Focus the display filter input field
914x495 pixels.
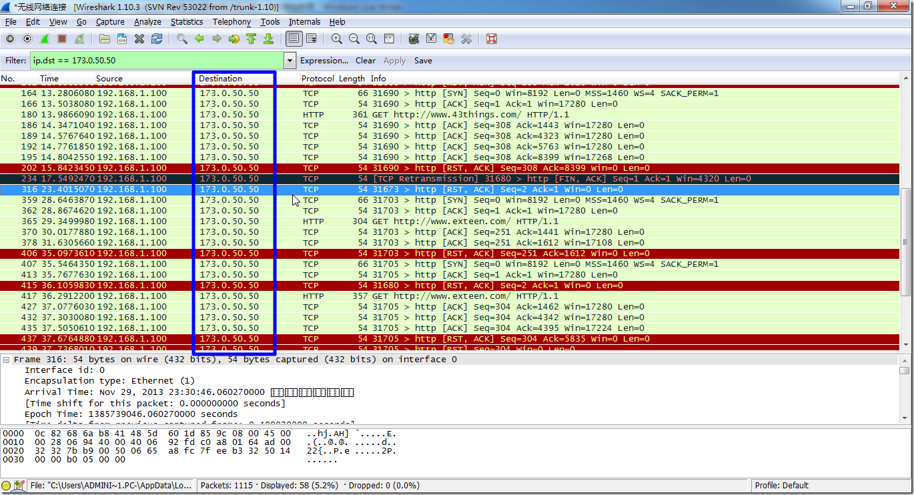click(x=157, y=61)
